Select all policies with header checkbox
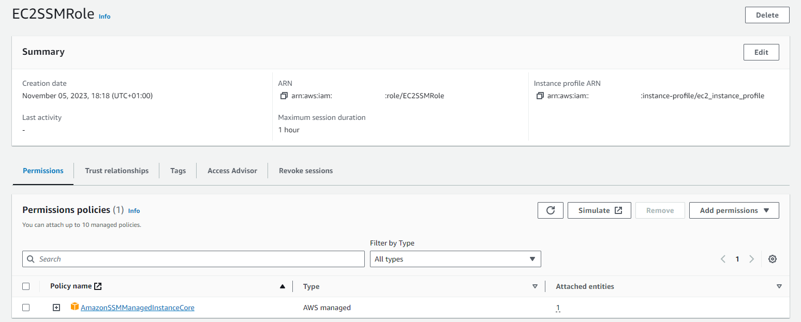 click(26, 286)
